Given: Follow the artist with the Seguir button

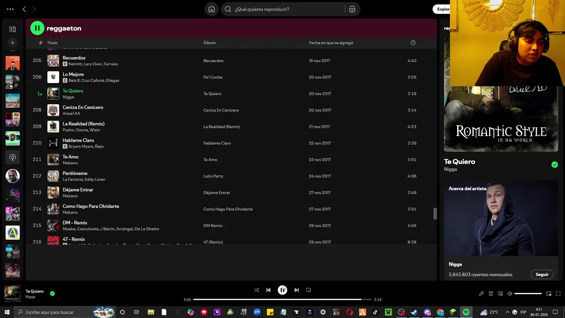Looking at the screenshot, I should pos(542,274).
